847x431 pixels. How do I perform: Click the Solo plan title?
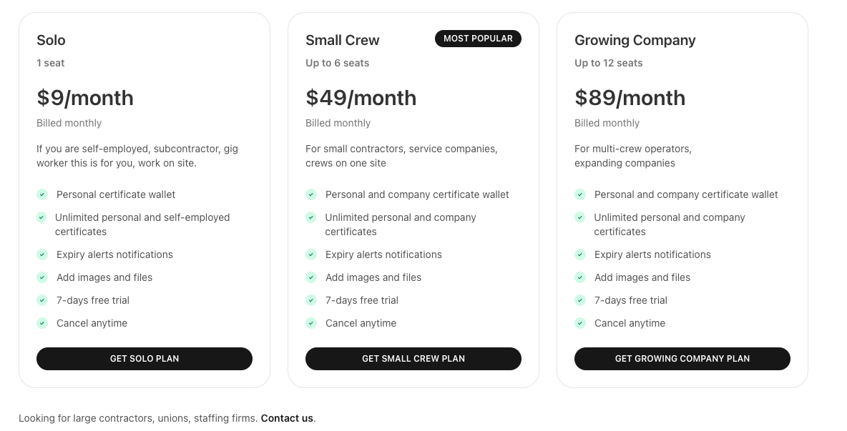(x=51, y=40)
